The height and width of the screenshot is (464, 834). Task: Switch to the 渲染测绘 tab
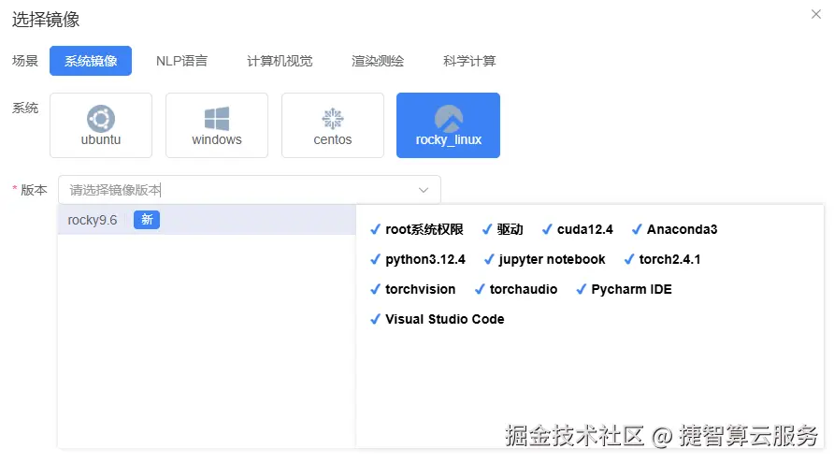point(378,61)
